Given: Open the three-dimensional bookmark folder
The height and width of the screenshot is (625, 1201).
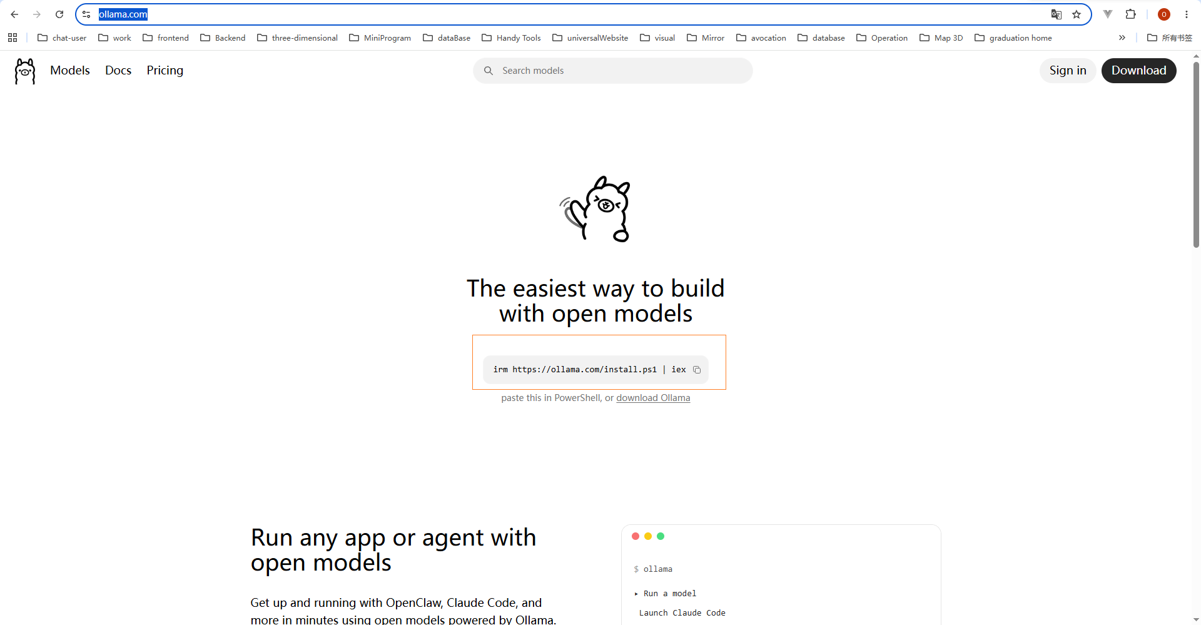Looking at the screenshot, I should [x=297, y=38].
